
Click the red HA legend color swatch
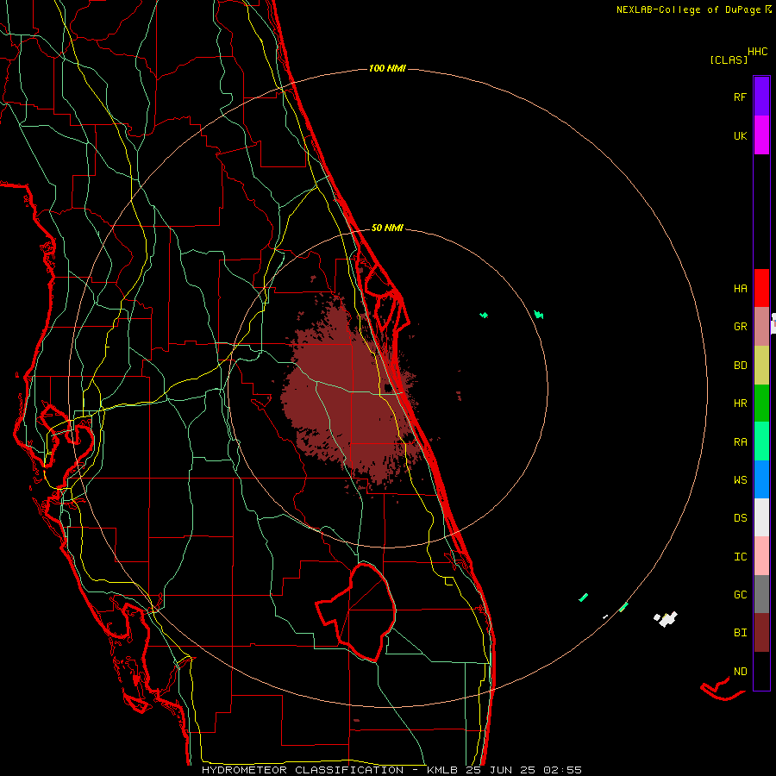pyautogui.click(x=761, y=288)
